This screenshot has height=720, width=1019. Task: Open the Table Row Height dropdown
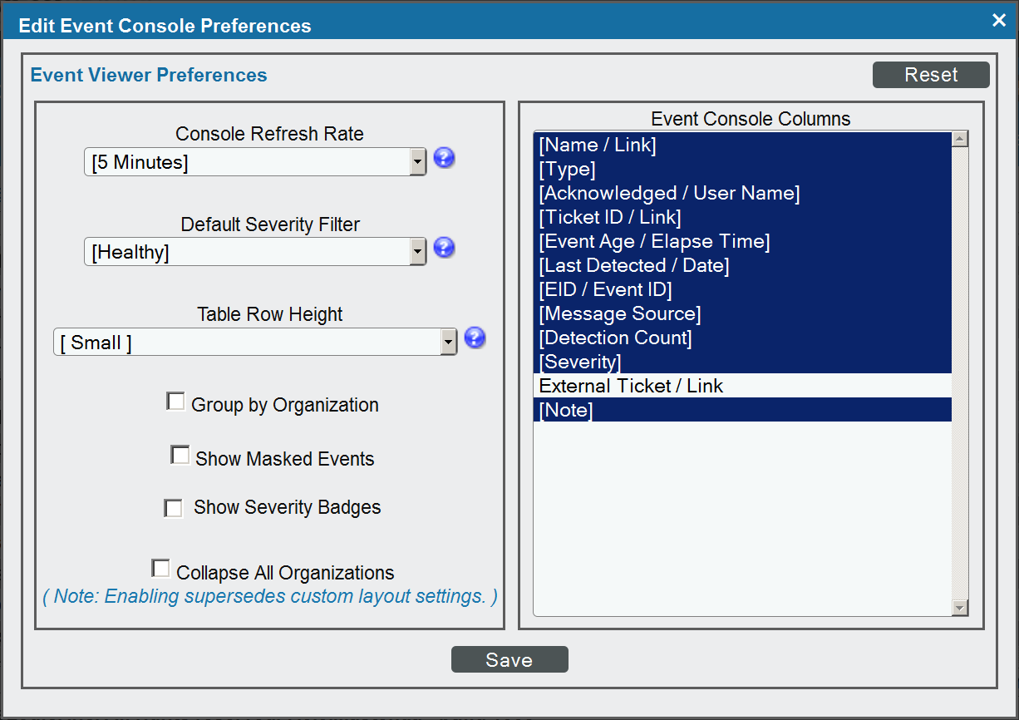255,342
